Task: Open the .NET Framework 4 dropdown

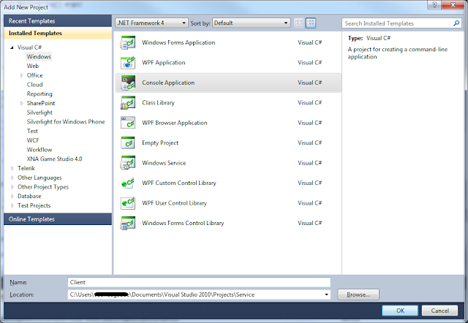Action: coord(151,23)
